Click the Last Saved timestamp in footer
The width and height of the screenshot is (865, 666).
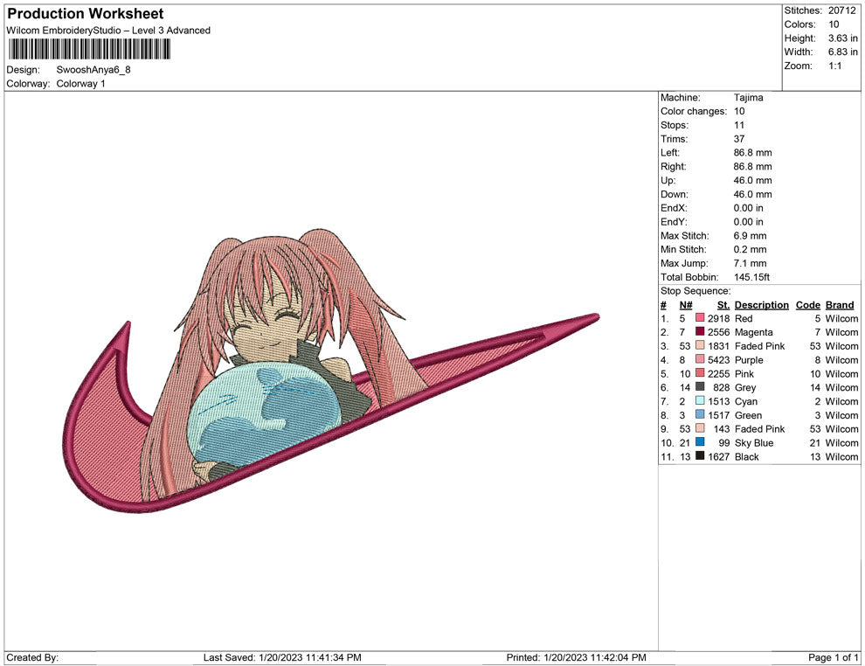click(x=282, y=657)
